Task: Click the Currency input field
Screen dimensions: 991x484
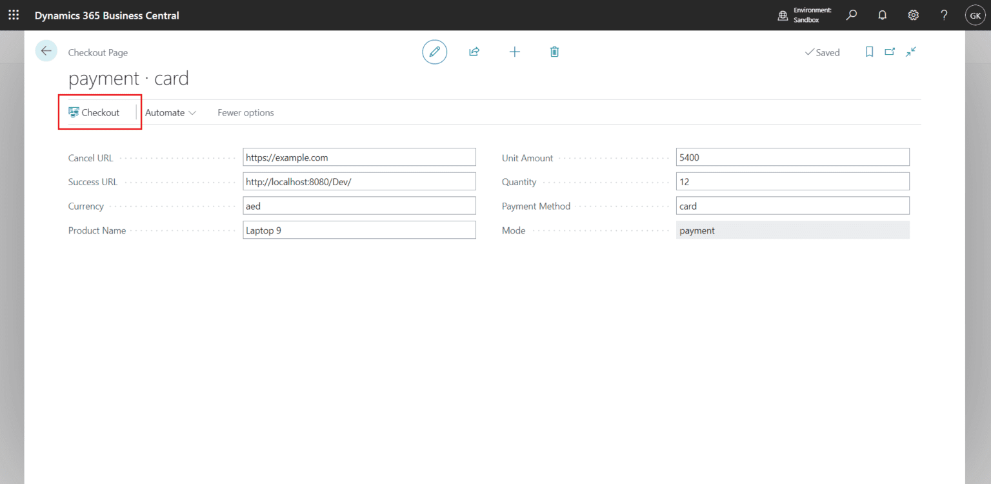Action: point(359,205)
